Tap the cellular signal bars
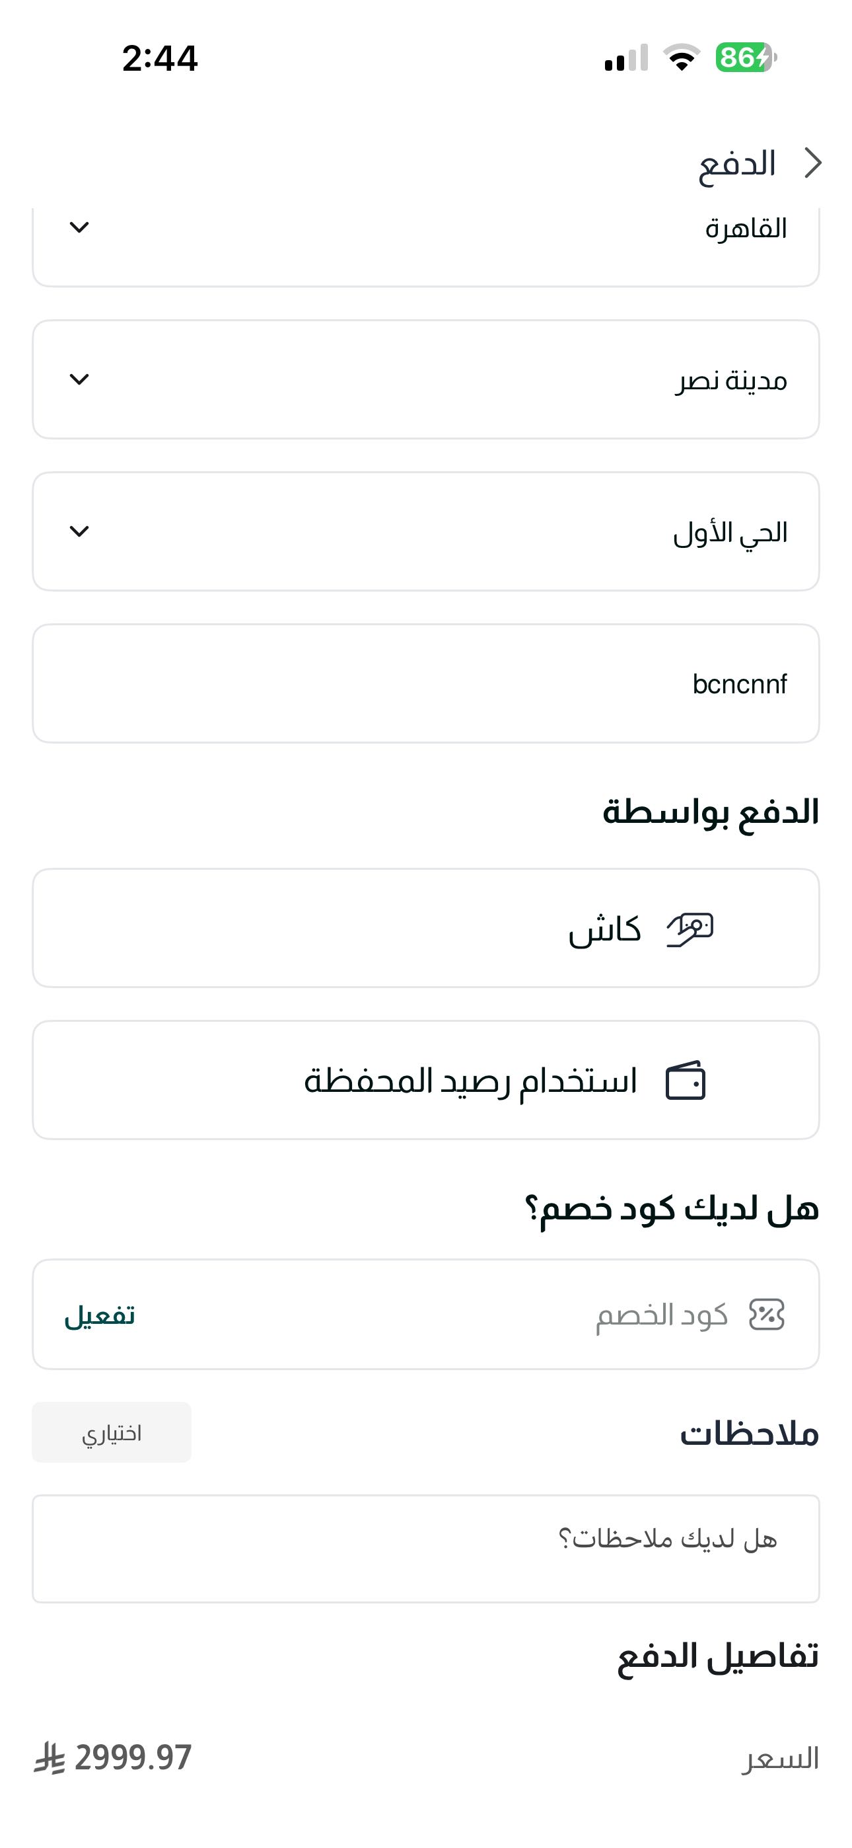 coord(626,58)
